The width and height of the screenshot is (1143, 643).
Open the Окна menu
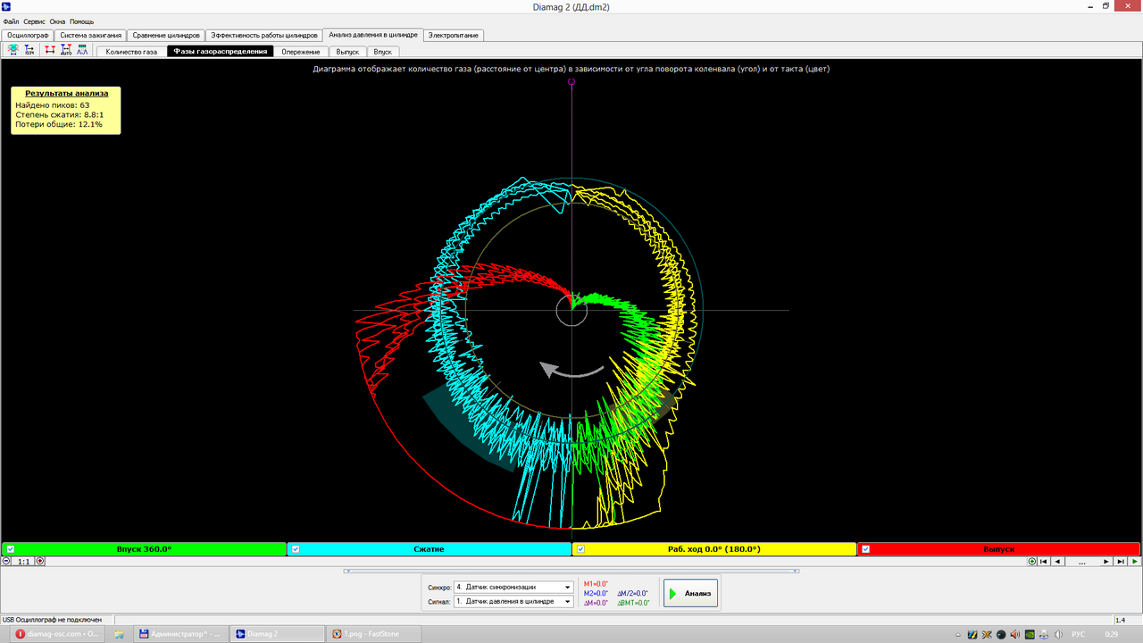pyautogui.click(x=57, y=21)
